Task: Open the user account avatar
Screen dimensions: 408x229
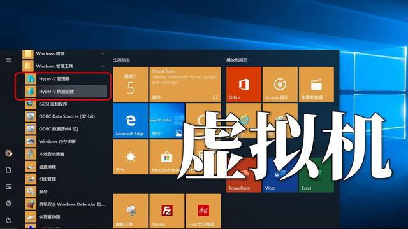Action: point(8,153)
